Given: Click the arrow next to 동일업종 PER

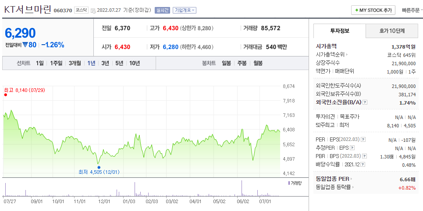Looking at the screenshot, I should click(x=352, y=179).
